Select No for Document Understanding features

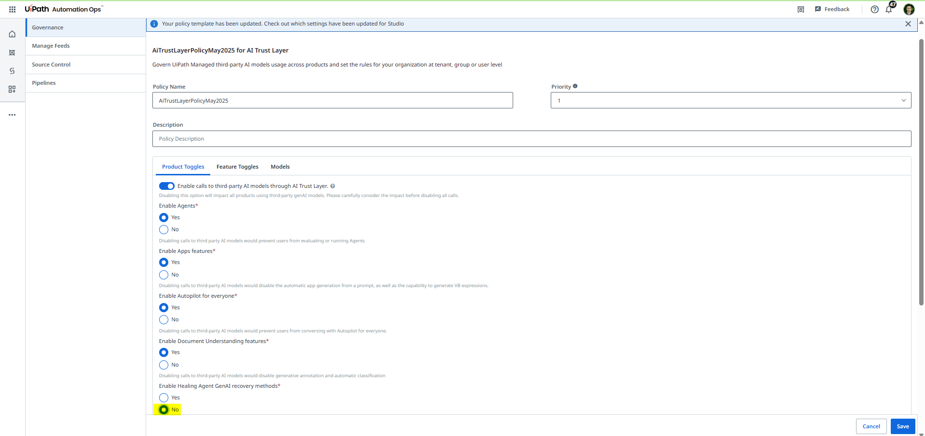coord(164,365)
